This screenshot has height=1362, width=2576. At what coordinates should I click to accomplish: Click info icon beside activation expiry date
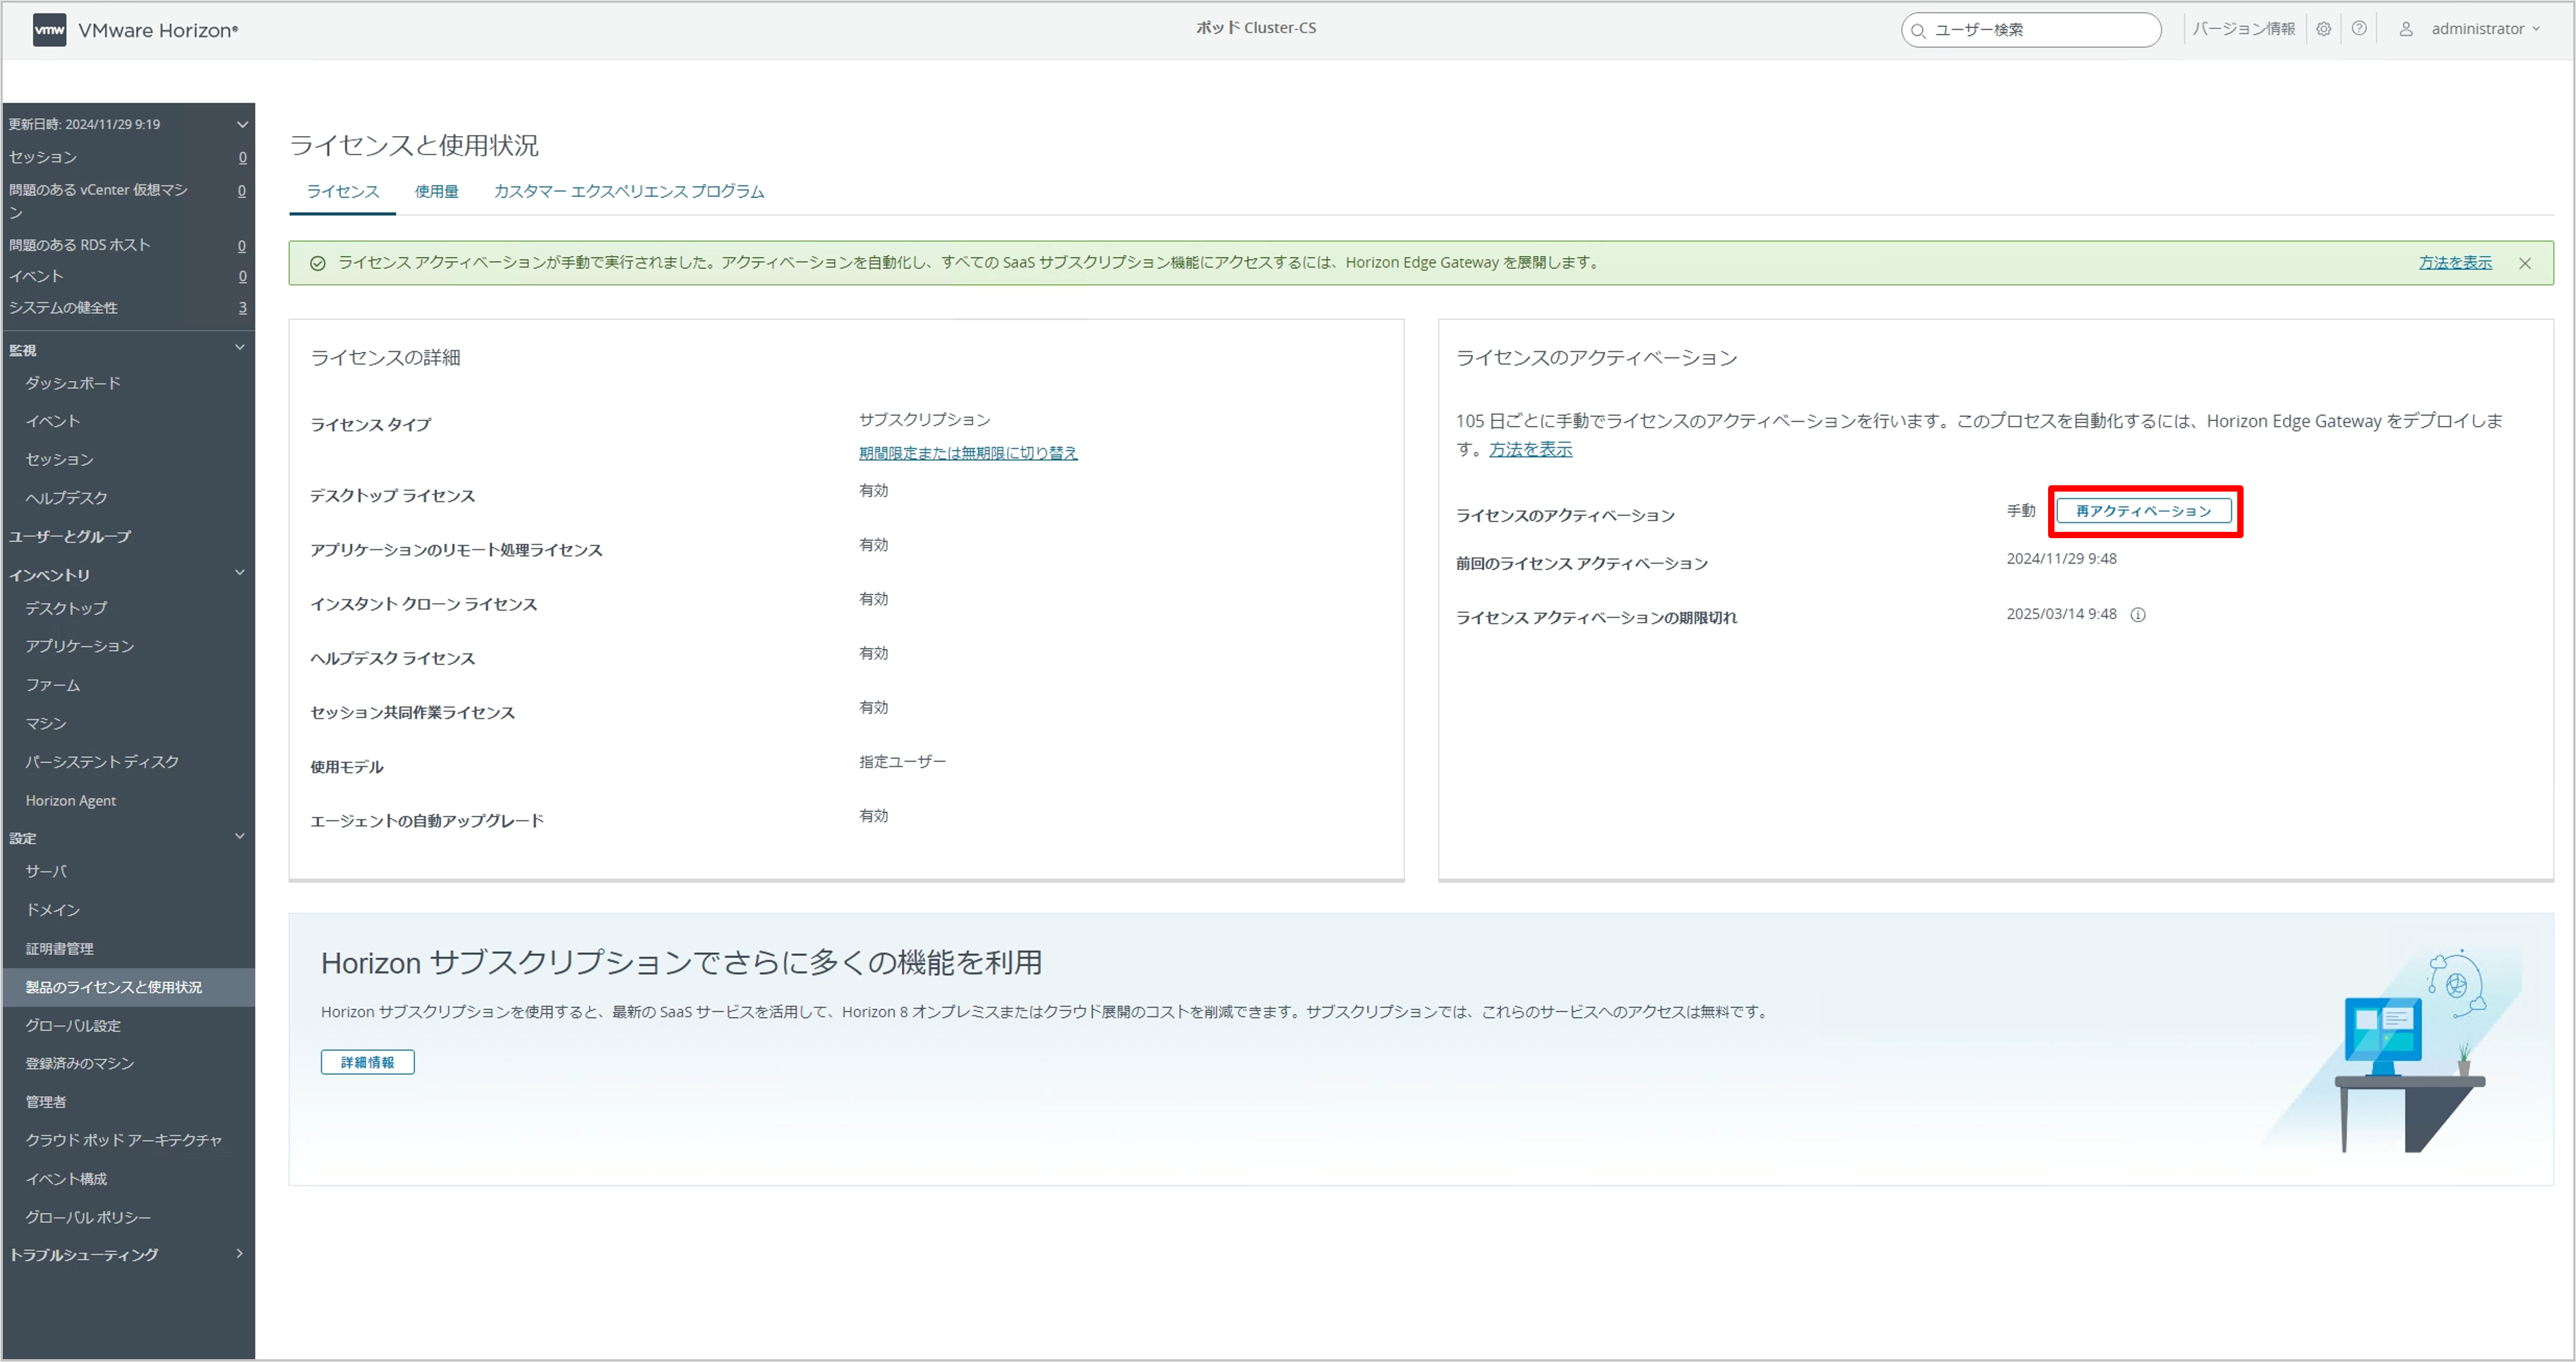pos(2138,616)
